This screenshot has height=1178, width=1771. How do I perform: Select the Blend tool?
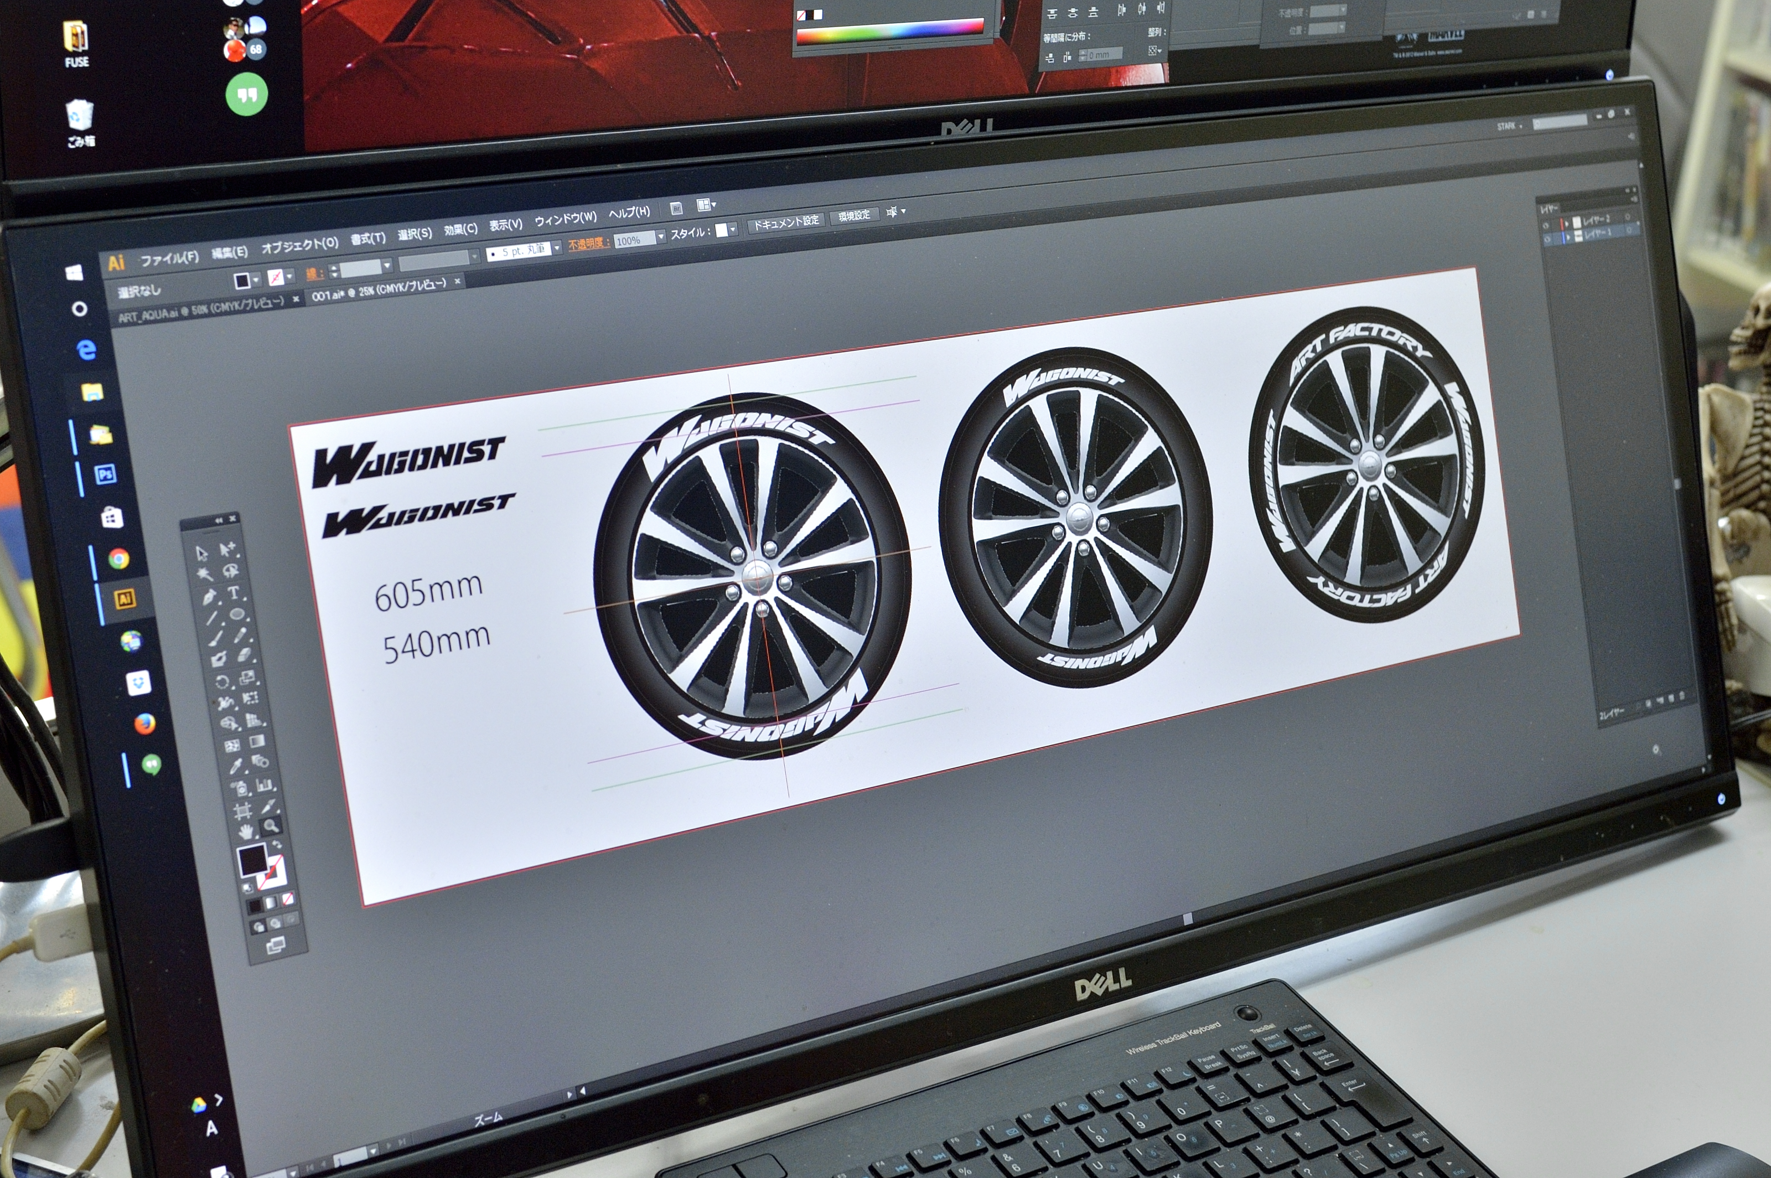260,762
